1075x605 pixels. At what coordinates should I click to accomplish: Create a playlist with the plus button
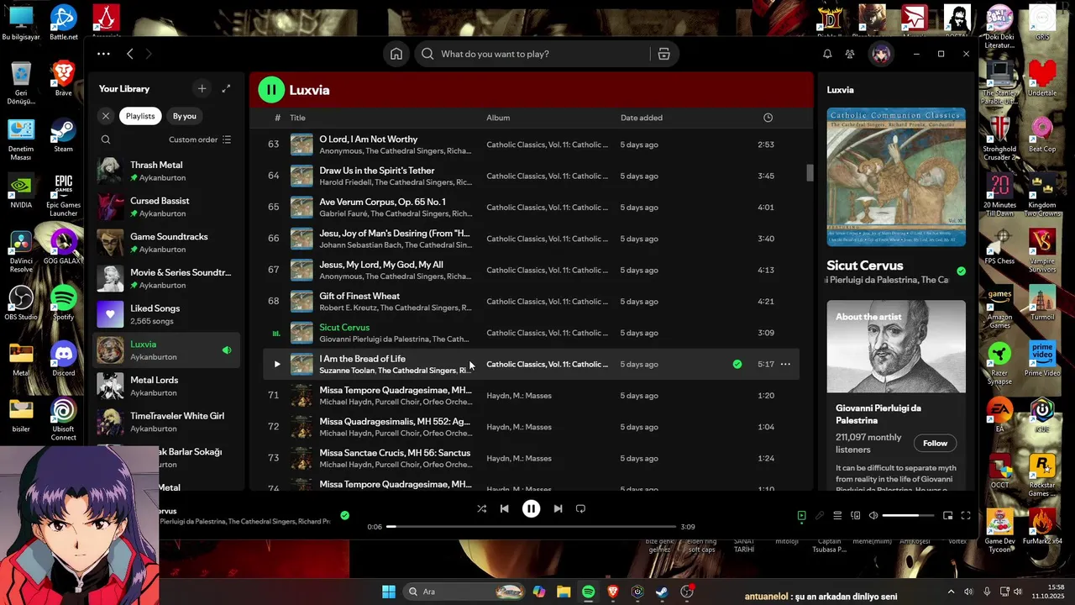pyautogui.click(x=202, y=88)
